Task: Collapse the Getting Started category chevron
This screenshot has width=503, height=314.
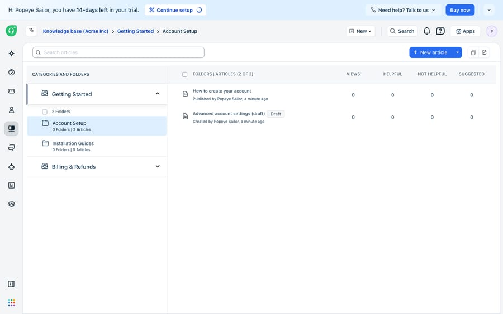Action: point(158,94)
